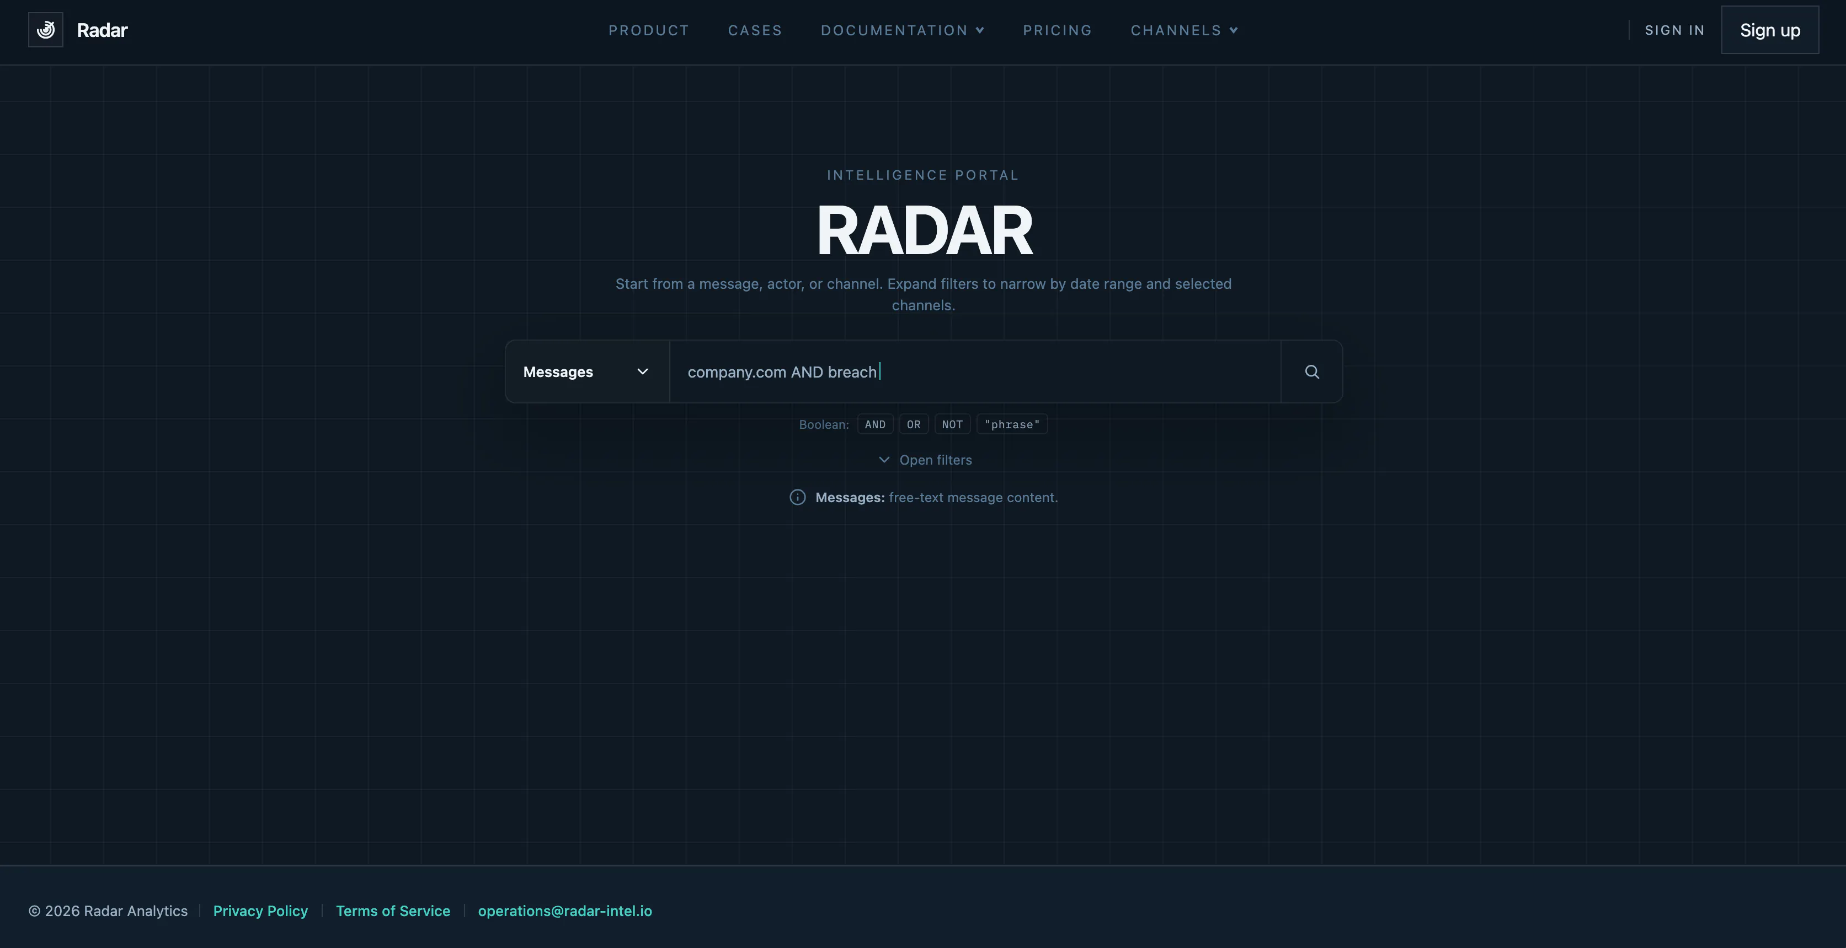Click the search magnifier button

1311,371
